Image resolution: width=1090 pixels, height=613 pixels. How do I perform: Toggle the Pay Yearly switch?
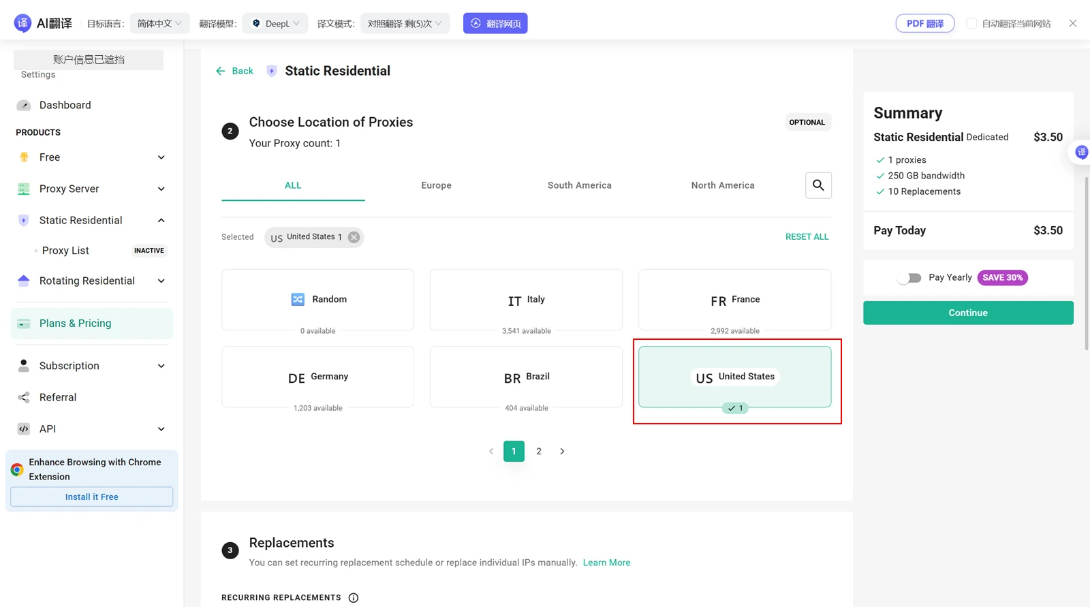coord(909,278)
